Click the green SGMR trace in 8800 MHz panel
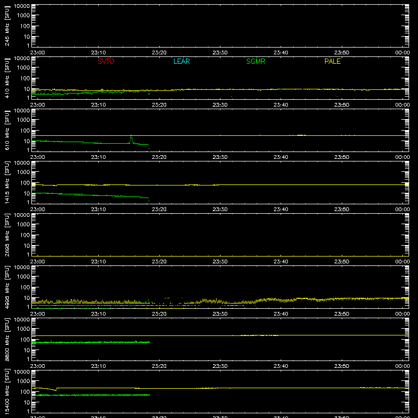The height and width of the screenshot is (418, 418). tap(90, 342)
